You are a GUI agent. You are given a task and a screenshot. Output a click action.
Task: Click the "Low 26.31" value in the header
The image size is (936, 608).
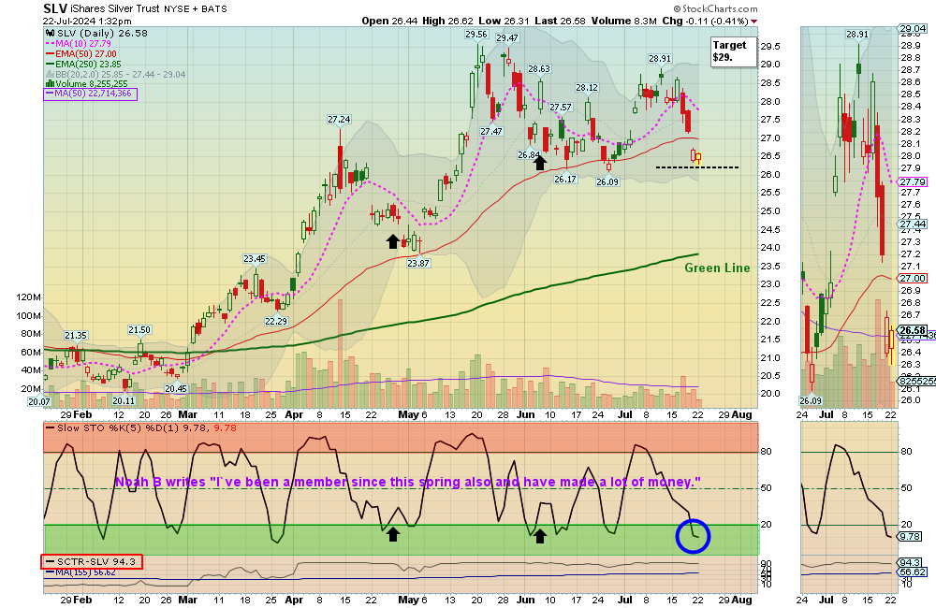click(504, 21)
